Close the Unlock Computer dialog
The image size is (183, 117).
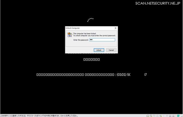(116, 28)
